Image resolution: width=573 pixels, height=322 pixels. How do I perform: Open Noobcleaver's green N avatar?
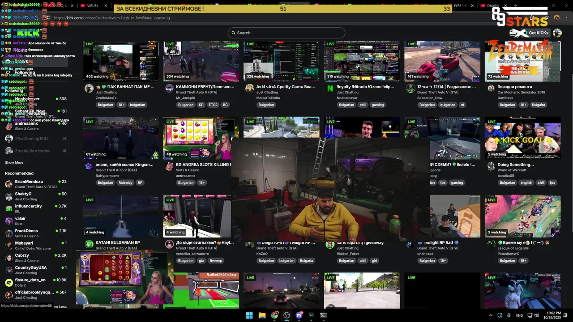tap(330, 89)
